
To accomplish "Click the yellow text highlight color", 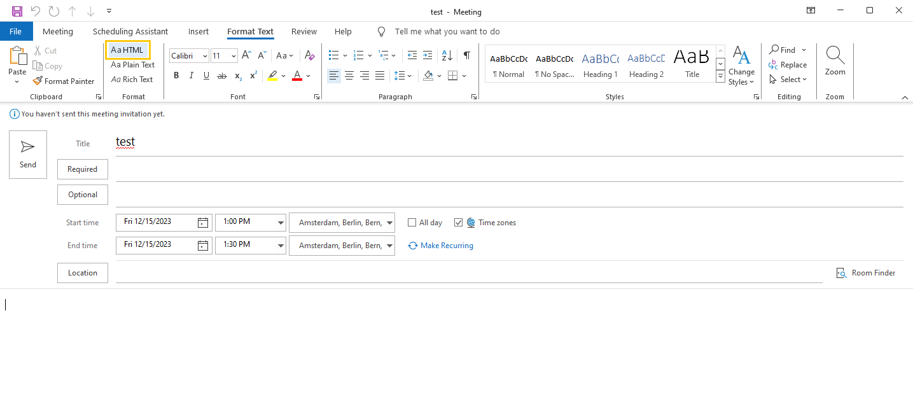I will (x=272, y=76).
